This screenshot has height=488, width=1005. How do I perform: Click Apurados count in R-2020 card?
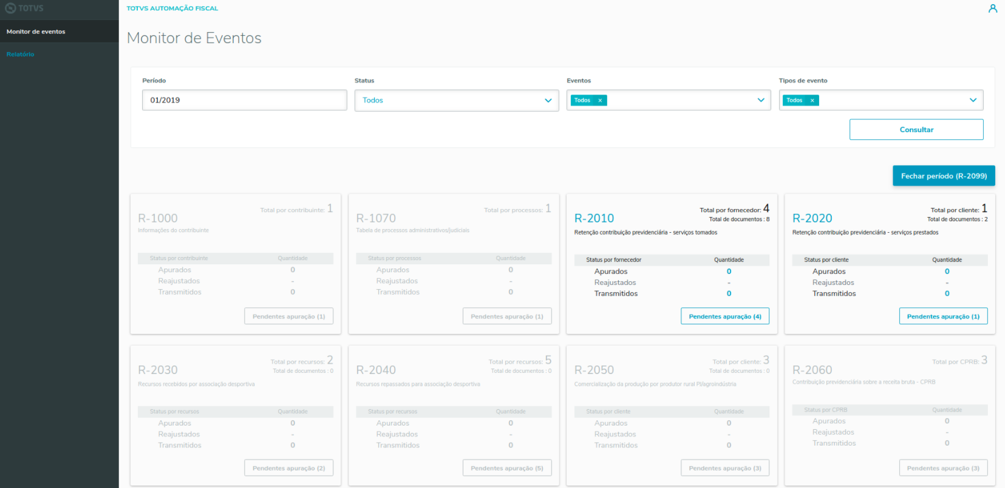(947, 272)
